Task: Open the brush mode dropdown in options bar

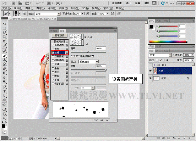Action: point(59,14)
